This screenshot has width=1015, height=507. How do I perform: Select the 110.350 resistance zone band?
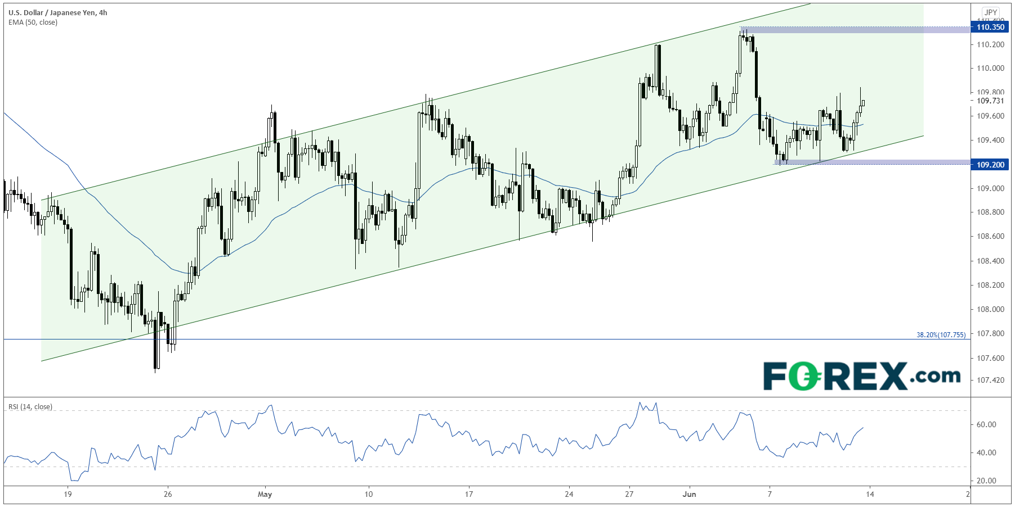[x=856, y=30]
